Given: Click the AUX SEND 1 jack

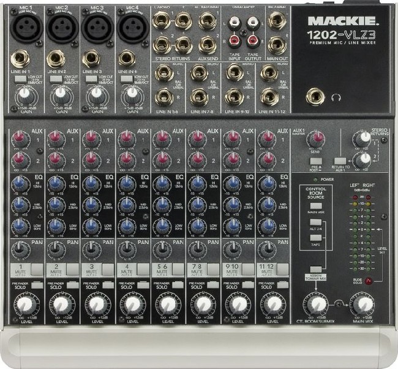Looking at the screenshot, I should 208,21.
